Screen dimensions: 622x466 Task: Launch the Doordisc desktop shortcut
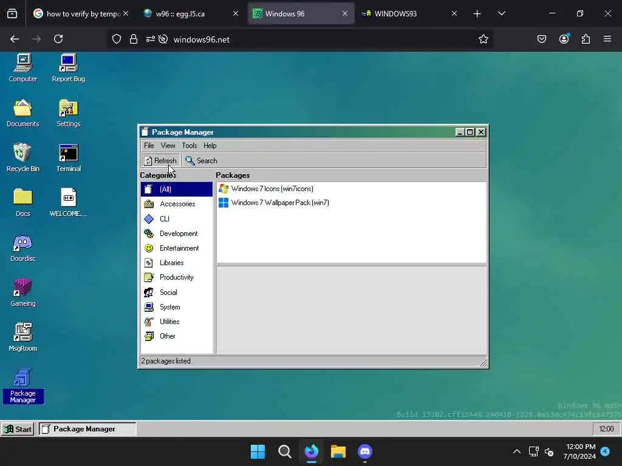[x=23, y=248]
